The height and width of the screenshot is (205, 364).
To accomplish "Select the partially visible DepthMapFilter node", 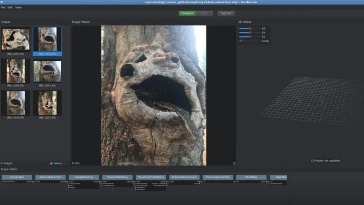I will pyautogui.click(x=278, y=178).
